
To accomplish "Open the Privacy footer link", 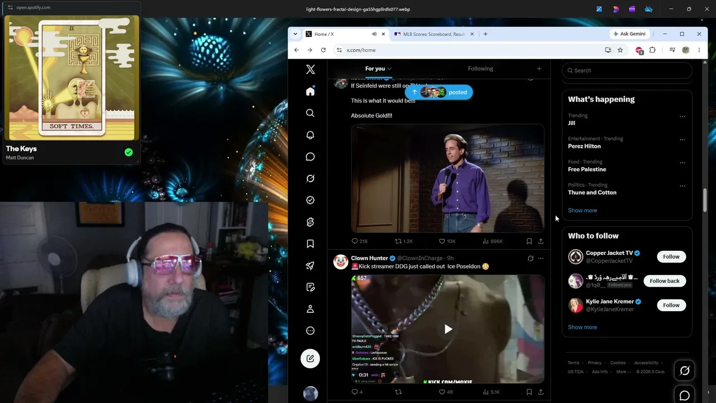I will pyautogui.click(x=595, y=363).
